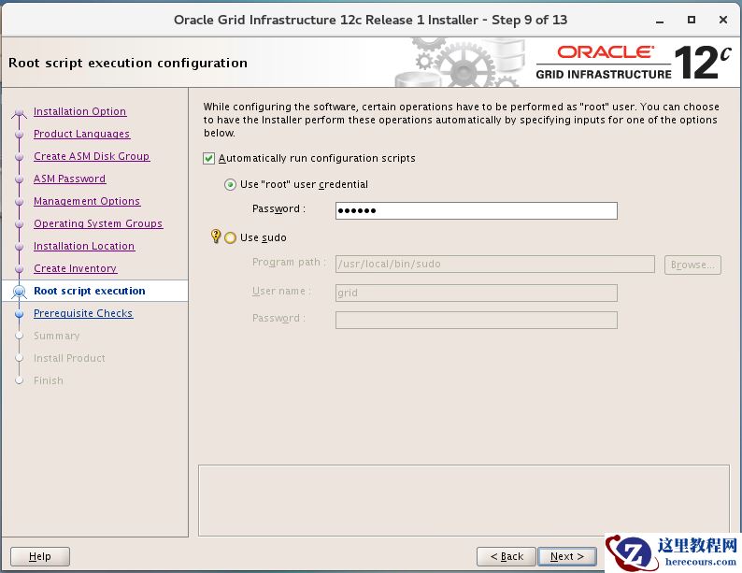Click the < Back button
The image size is (742, 573).
[x=507, y=556]
